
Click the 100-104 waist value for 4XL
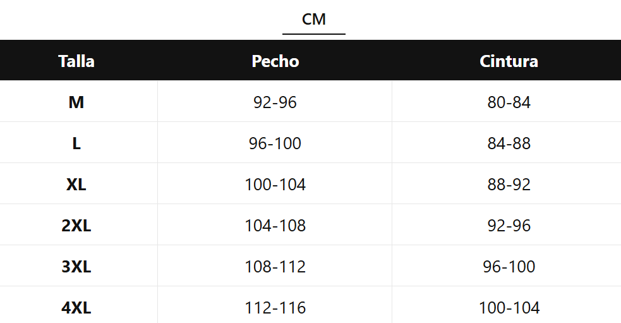(509, 308)
